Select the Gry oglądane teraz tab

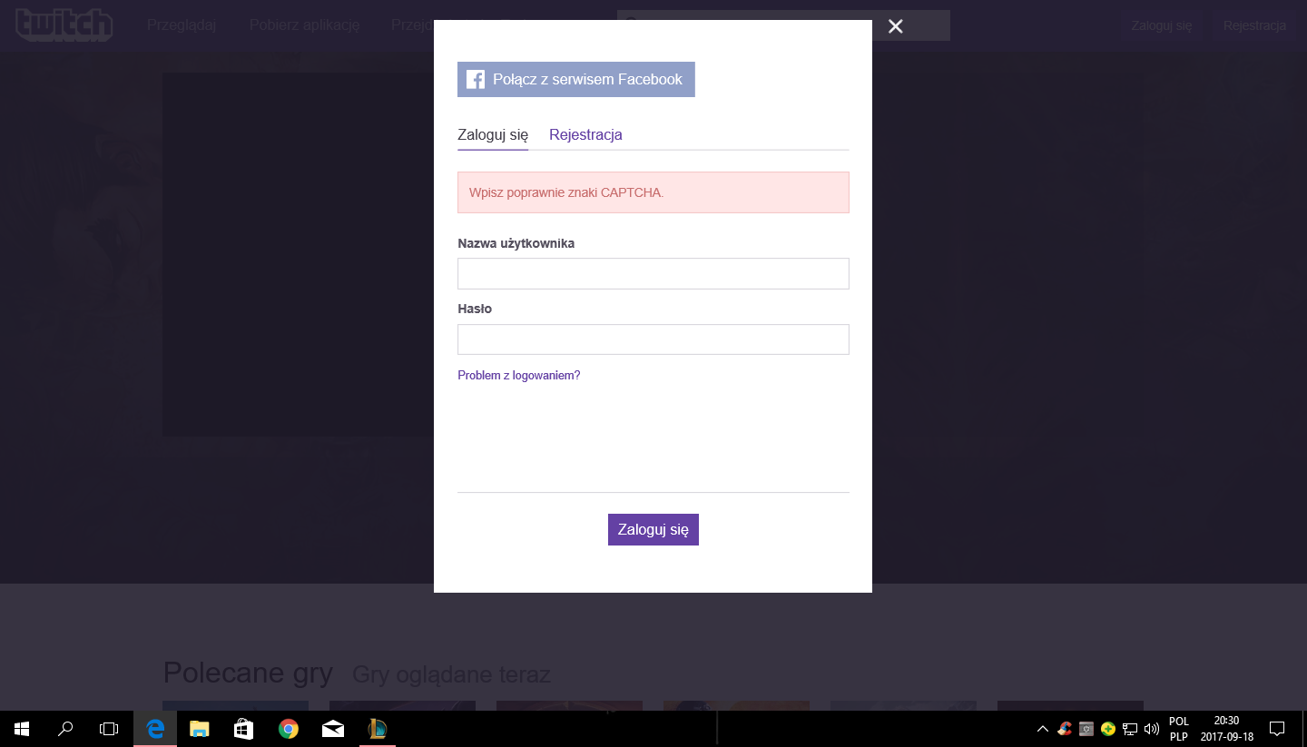point(451,674)
